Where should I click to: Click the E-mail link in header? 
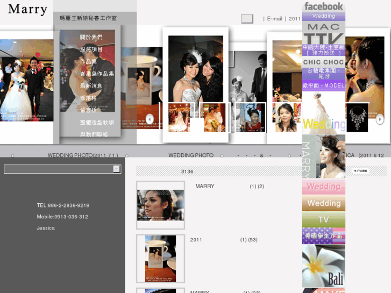point(274,19)
